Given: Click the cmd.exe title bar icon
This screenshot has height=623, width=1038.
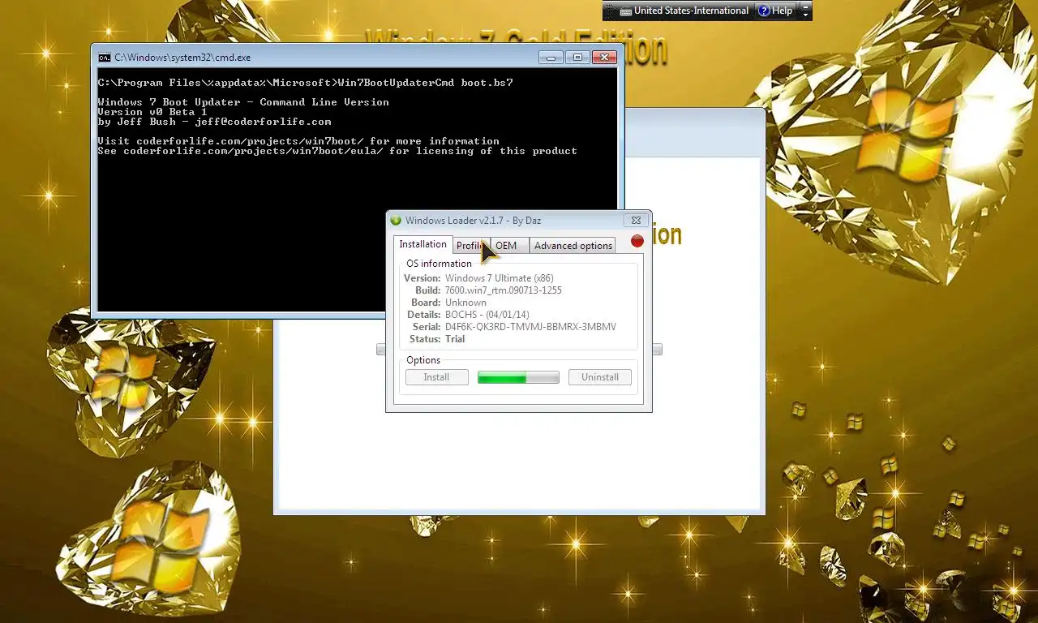Looking at the screenshot, I should pos(105,58).
